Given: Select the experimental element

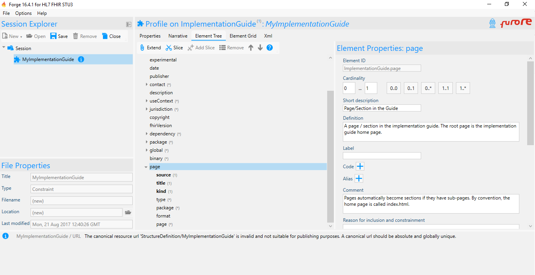Looking at the screenshot, I should 163,60.
